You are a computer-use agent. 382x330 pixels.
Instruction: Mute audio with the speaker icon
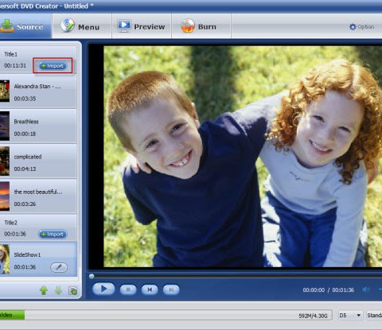tap(366, 289)
